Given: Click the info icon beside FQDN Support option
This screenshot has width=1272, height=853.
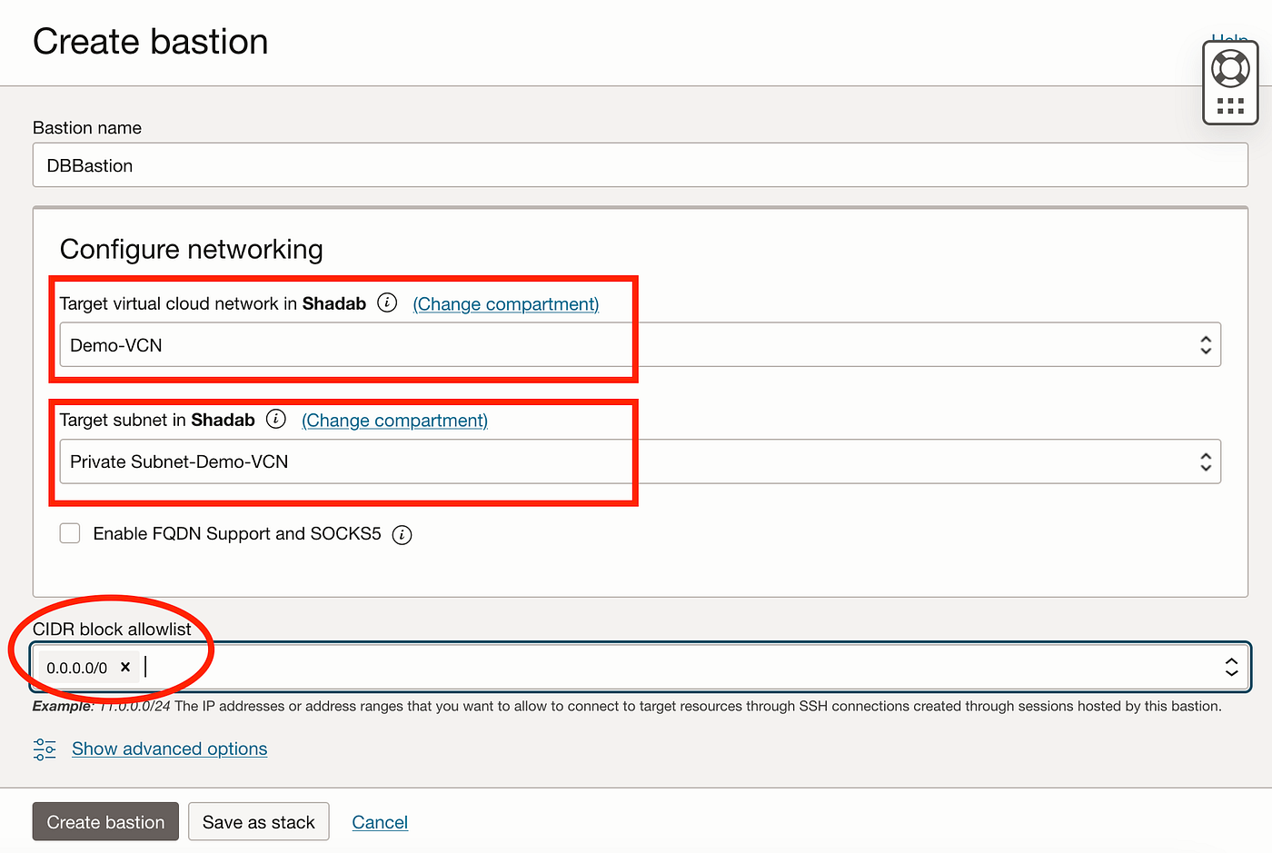Looking at the screenshot, I should pos(402,534).
